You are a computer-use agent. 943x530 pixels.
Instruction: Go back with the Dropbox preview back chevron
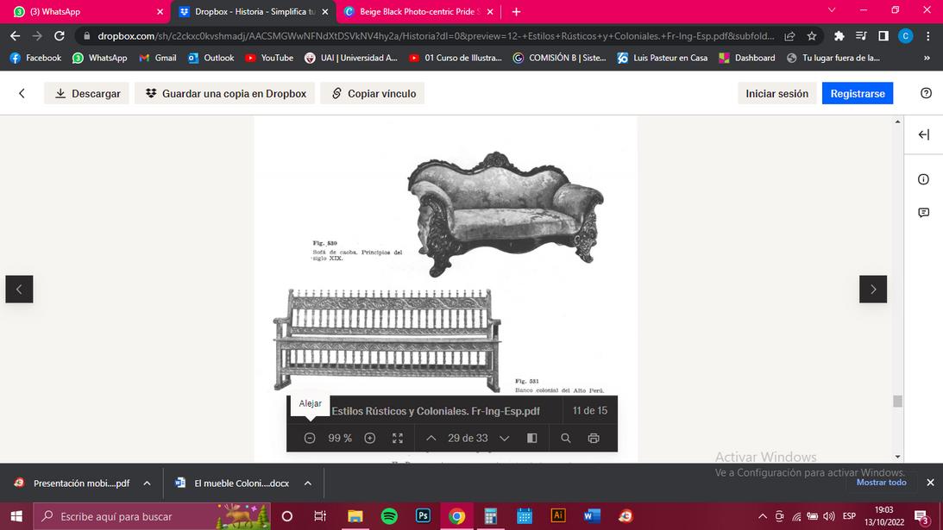[22, 93]
